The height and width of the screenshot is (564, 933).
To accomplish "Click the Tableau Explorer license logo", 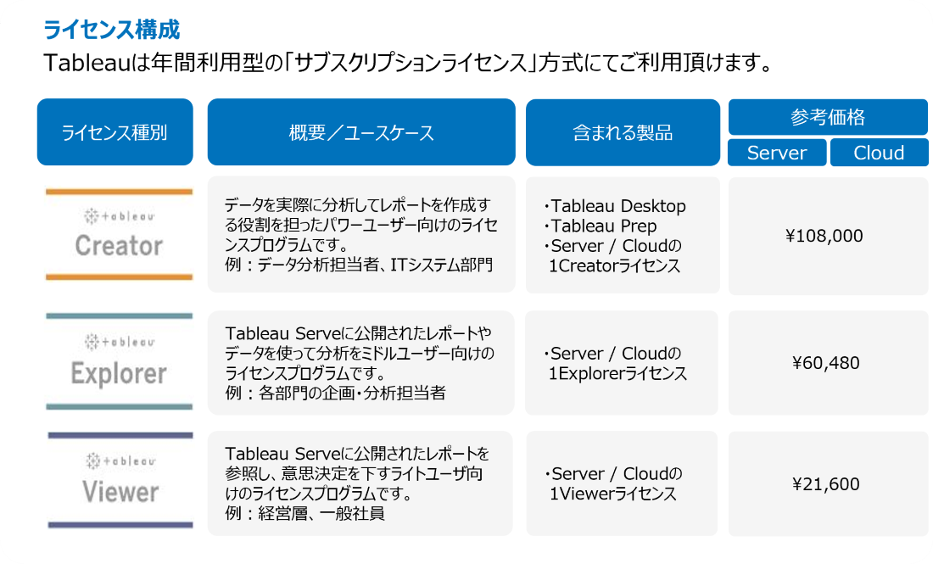I will 119,361.
